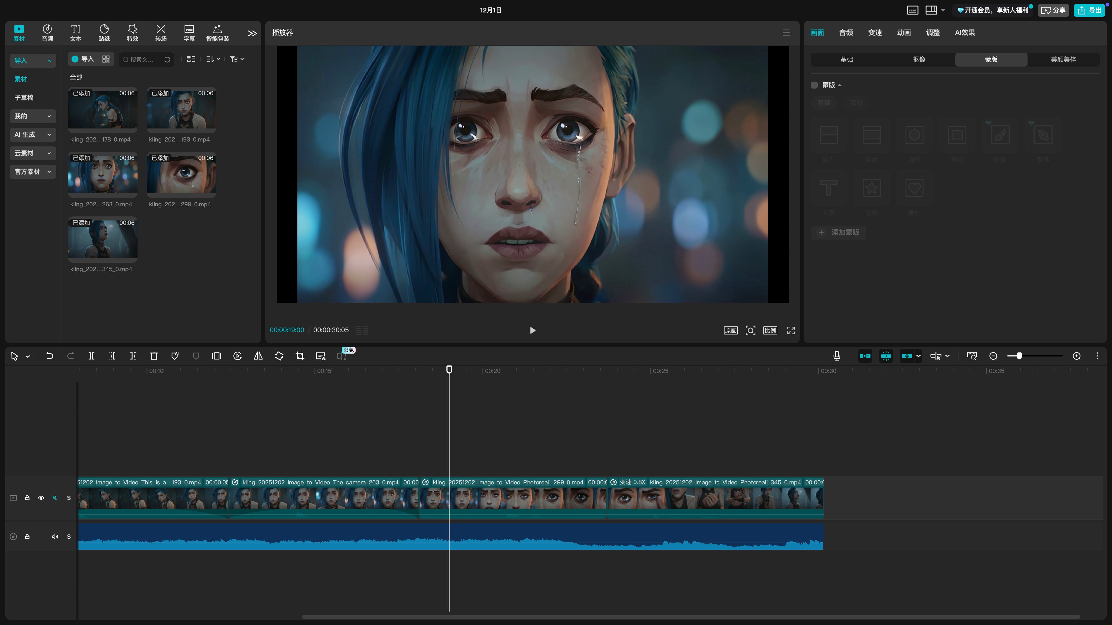1112x625 pixels.
Task: Click the 原画 quality button
Action: pyautogui.click(x=731, y=330)
